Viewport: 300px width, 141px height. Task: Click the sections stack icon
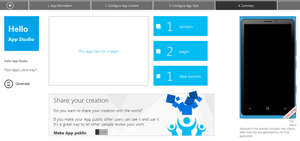pos(159,26)
